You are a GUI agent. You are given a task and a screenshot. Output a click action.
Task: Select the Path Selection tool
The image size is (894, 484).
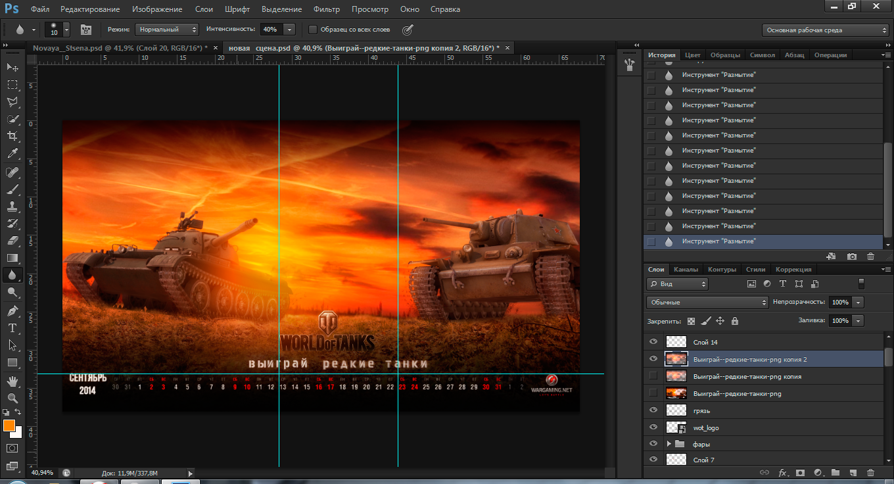(x=12, y=345)
